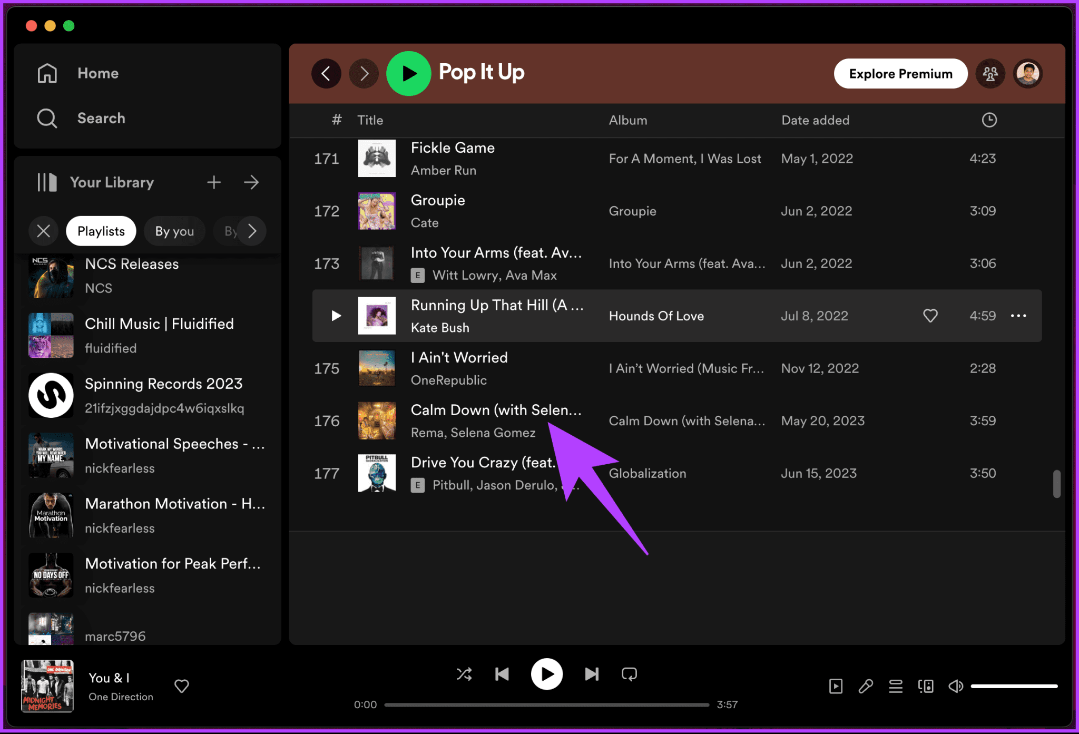Open the lyrics microphone icon
Image resolution: width=1079 pixels, height=734 pixels.
pyautogui.click(x=866, y=686)
